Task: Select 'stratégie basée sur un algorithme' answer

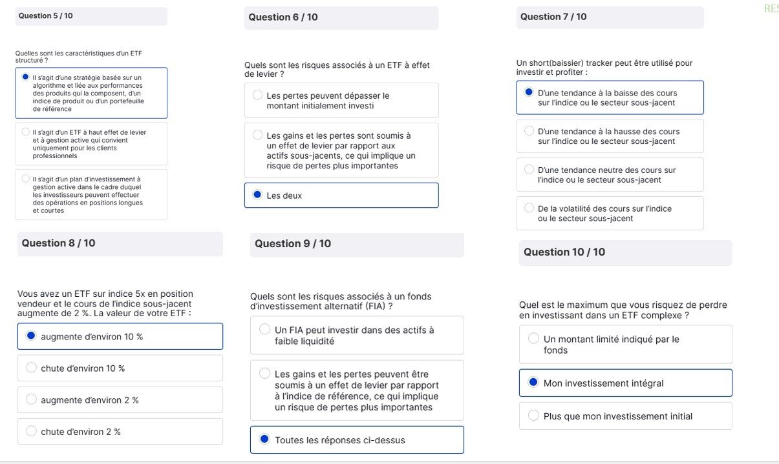Action: click(x=26, y=77)
